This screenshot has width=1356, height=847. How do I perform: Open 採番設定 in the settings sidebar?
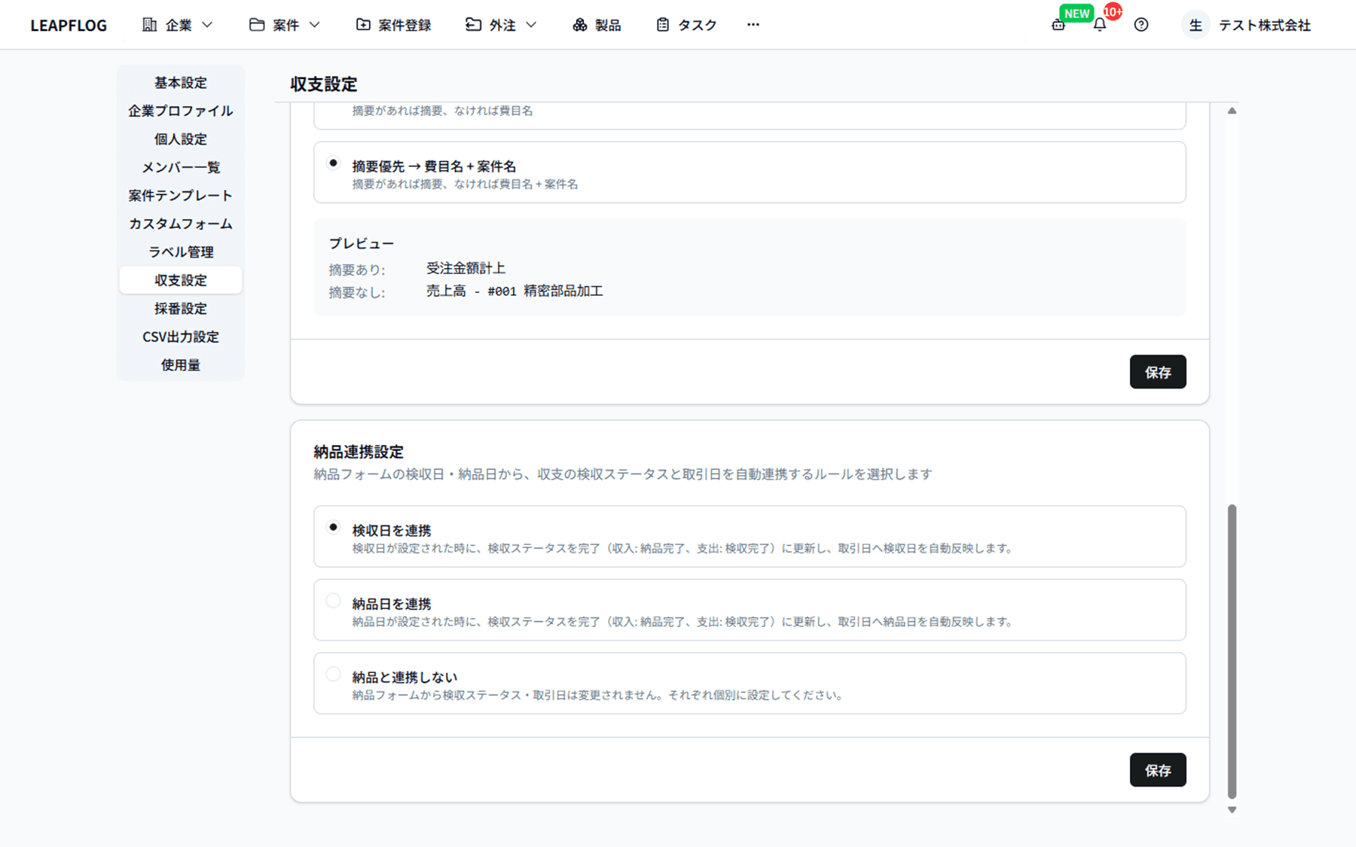point(181,309)
